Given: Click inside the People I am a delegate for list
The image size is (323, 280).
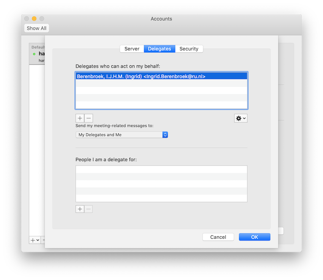Looking at the screenshot, I should (161, 184).
